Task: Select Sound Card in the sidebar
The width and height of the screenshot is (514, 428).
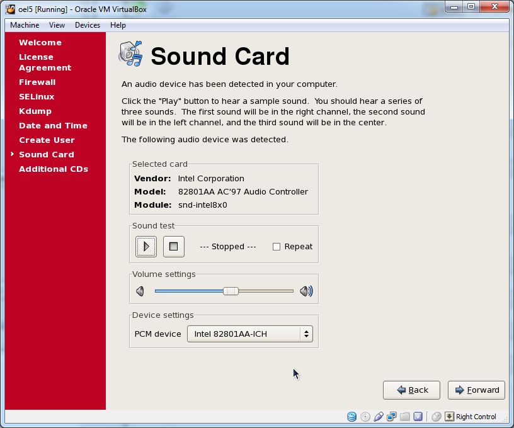Action: point(47,155)
